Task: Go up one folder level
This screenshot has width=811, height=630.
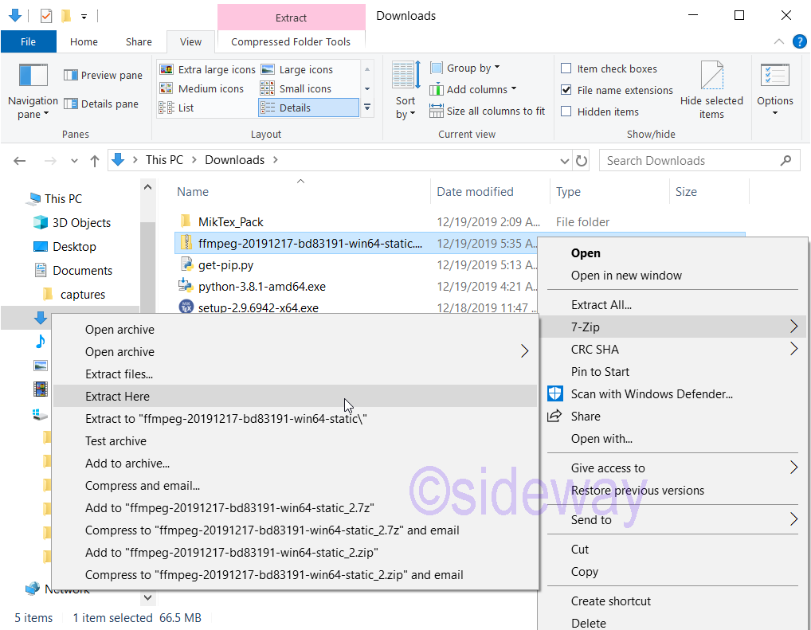Action: 95,161
